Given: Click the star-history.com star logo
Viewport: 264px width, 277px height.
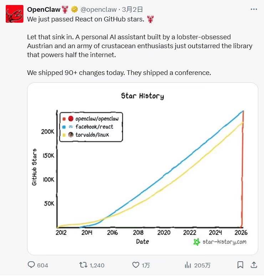Looking at the screenshot, I should pyautogui.click(x=197, y=242).
